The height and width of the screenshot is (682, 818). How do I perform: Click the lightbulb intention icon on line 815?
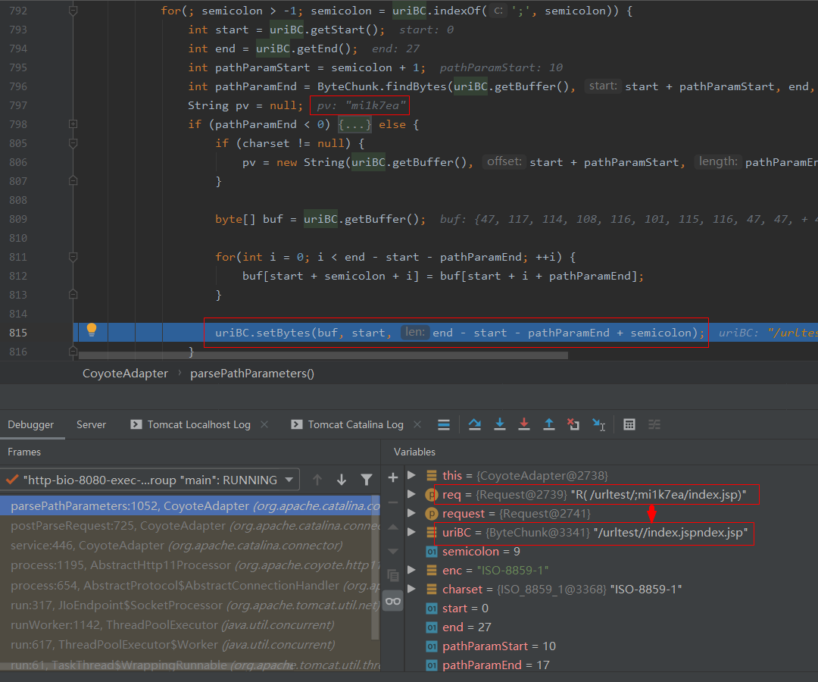[92, 330]
